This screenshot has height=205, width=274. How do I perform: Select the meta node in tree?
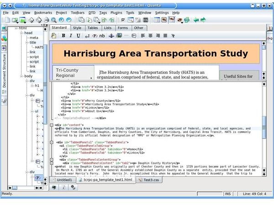click(34, 38)
